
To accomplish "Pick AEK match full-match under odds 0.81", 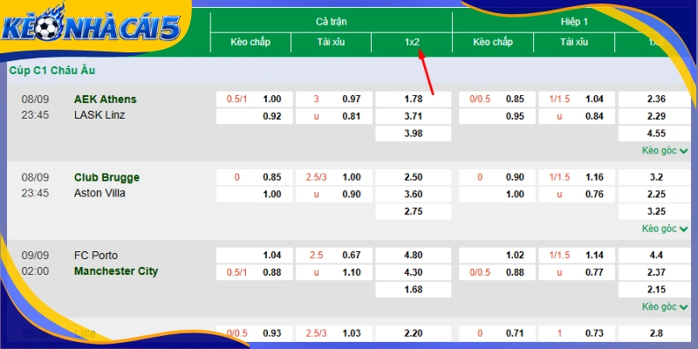I will pyautogui.click(x=334, y=117).
